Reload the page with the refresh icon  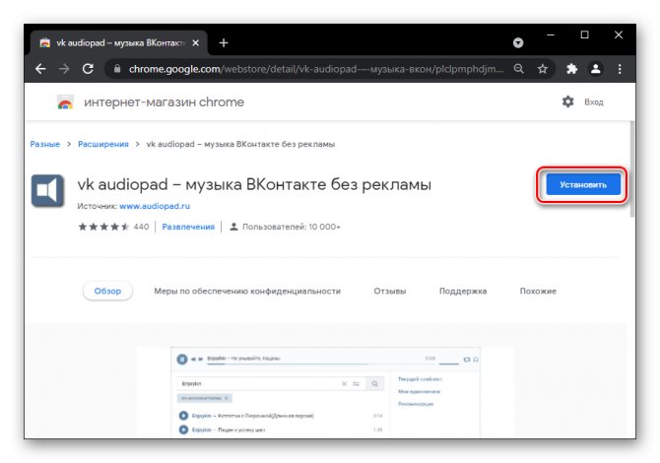[x=89, y=70]
